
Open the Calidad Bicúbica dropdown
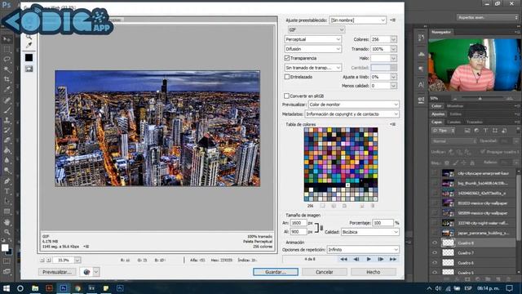coord(369,232)
